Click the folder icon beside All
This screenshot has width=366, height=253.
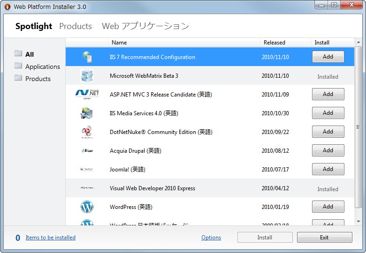coord(18,53)
